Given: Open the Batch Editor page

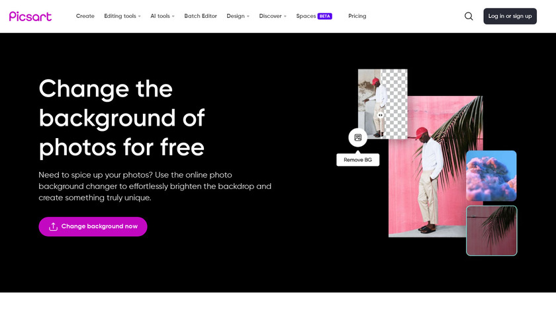Looking at the screenshot, I should tap(201, 17).
